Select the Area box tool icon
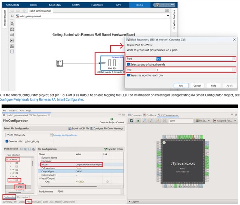This screenshot has width=240, height=205. tap(12, 52)
